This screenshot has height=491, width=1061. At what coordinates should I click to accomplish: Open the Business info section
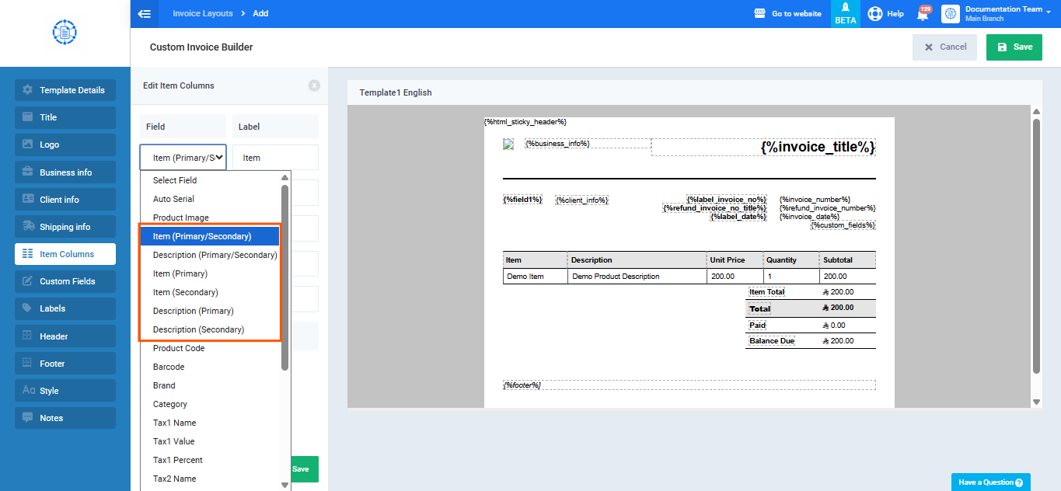(65, 172)
